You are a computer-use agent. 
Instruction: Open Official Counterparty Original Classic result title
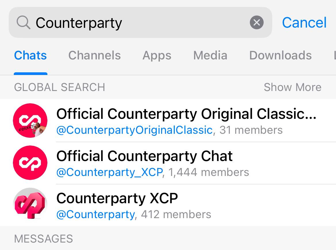pos(186,114)
